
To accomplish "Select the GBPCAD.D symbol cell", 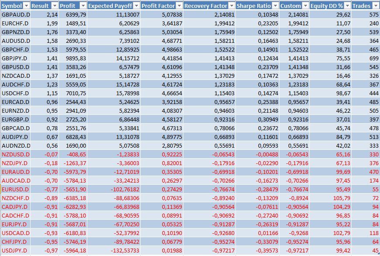I will click(x=15, y=128).
